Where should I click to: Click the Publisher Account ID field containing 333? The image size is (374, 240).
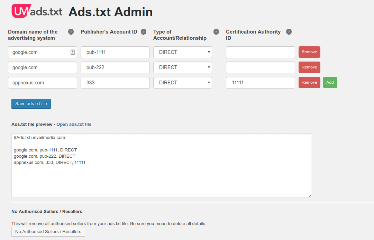point(115,83)
